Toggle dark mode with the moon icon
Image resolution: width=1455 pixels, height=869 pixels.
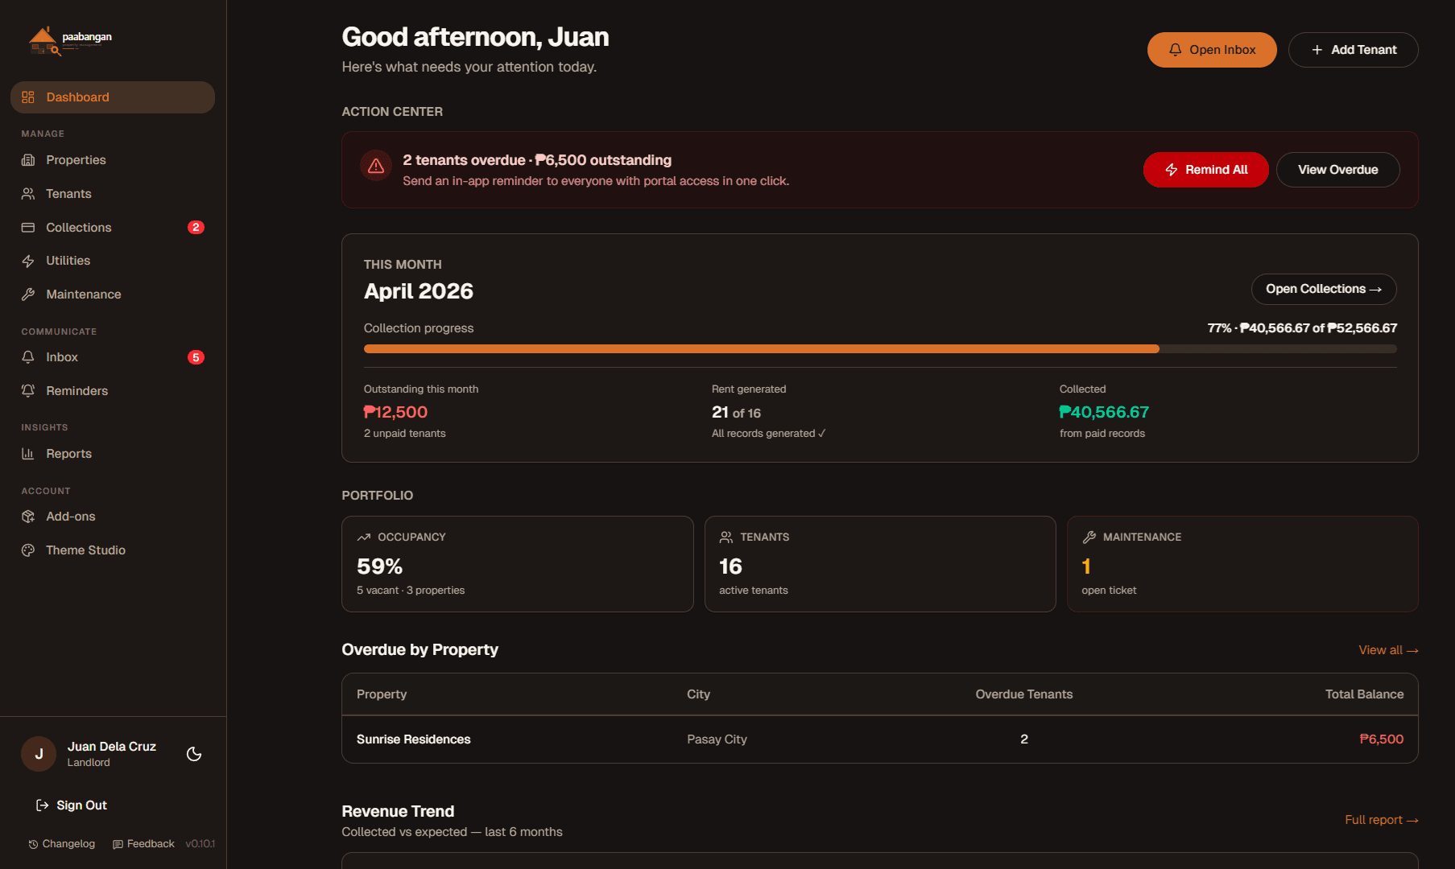click(x=194, y=754)
